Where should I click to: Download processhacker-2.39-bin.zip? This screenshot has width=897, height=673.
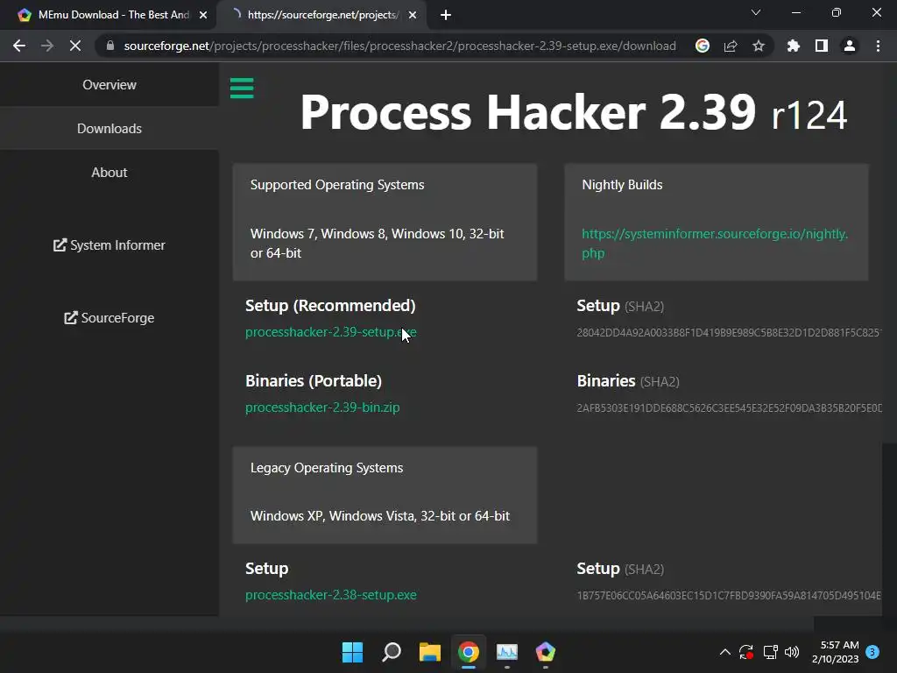click(x=322, y=407)
